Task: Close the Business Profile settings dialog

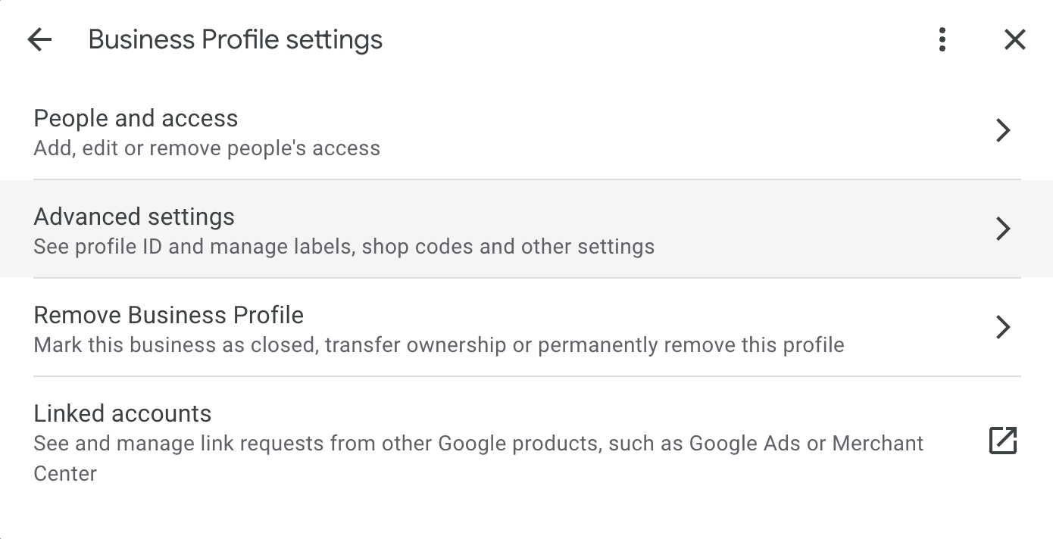Action: (1014, 39)
